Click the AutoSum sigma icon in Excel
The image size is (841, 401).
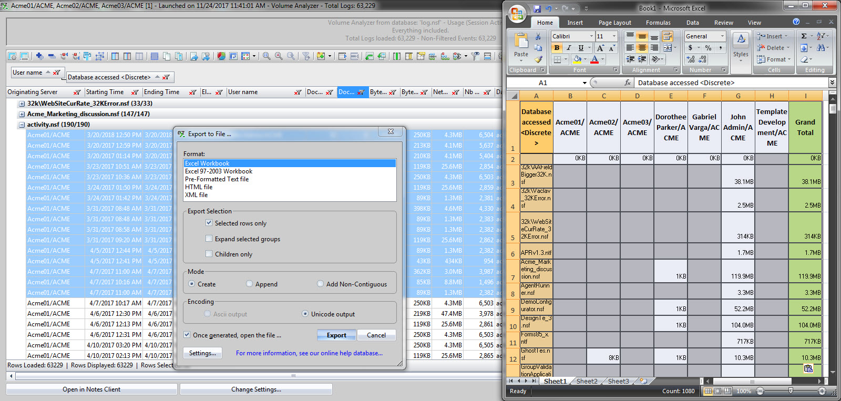coord(804,36)
